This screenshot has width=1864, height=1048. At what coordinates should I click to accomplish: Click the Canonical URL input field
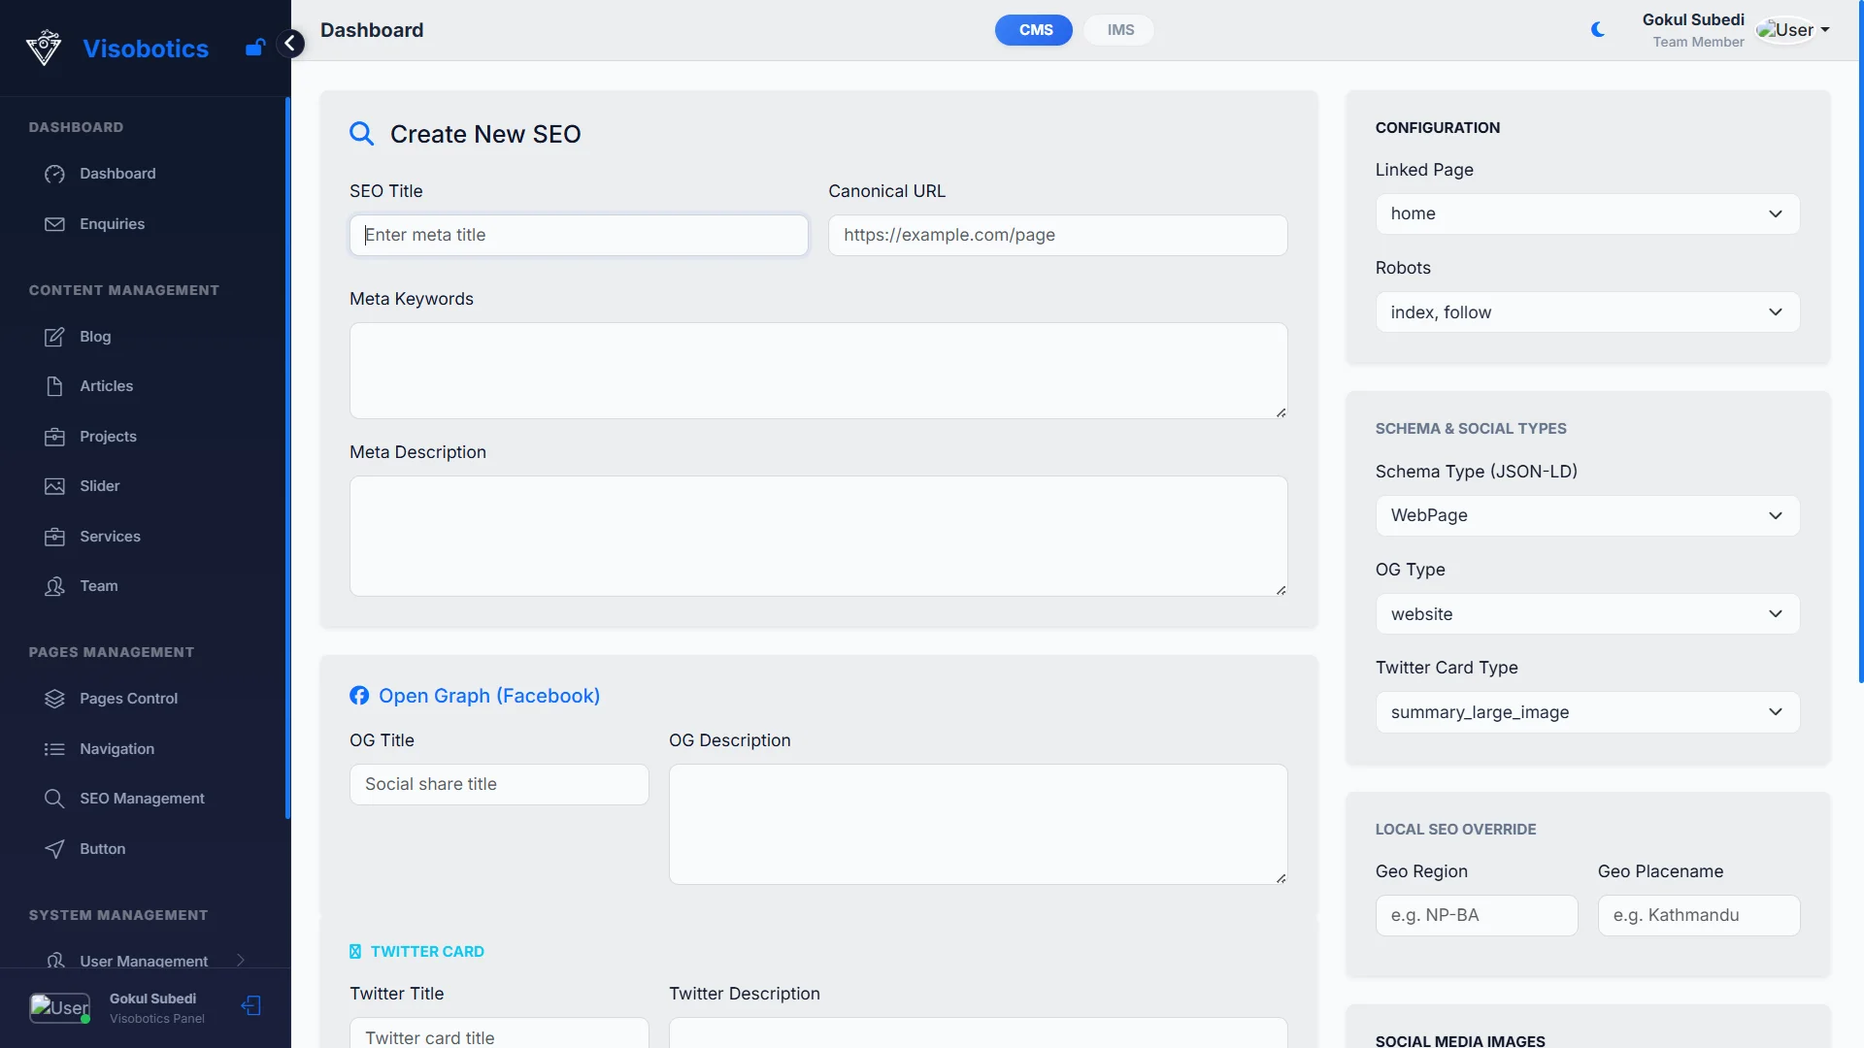1056,236
